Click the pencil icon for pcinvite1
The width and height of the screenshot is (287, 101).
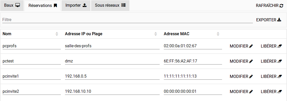tap(251, 76)
